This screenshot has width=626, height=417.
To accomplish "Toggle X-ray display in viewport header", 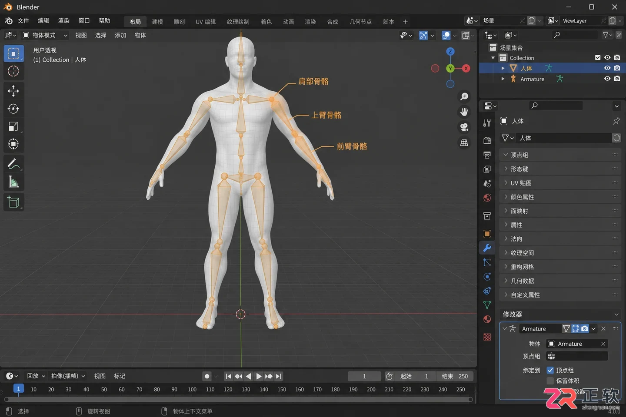I will tap(466, 35).
